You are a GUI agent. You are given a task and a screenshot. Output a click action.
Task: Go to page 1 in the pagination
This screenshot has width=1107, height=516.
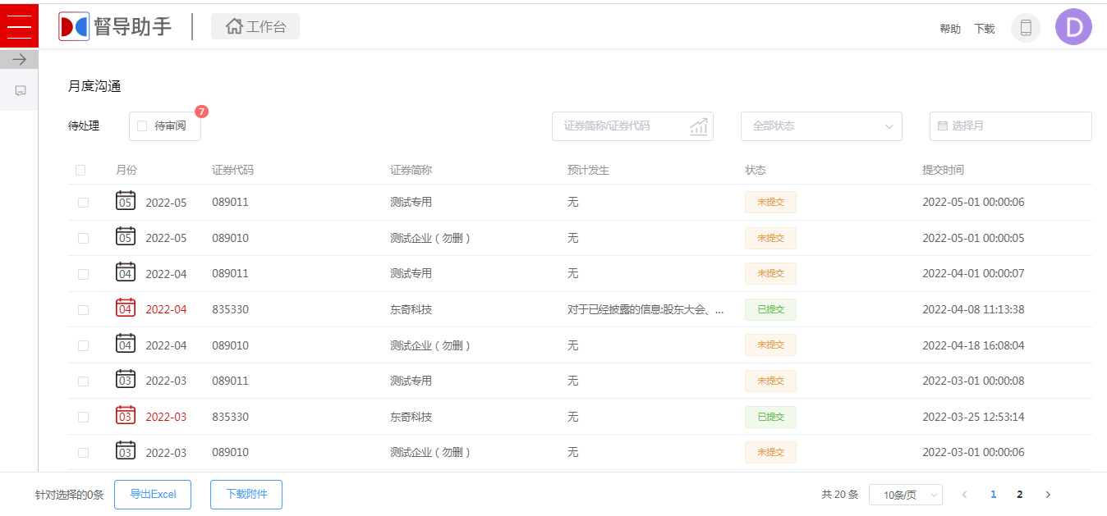point(994,495)
